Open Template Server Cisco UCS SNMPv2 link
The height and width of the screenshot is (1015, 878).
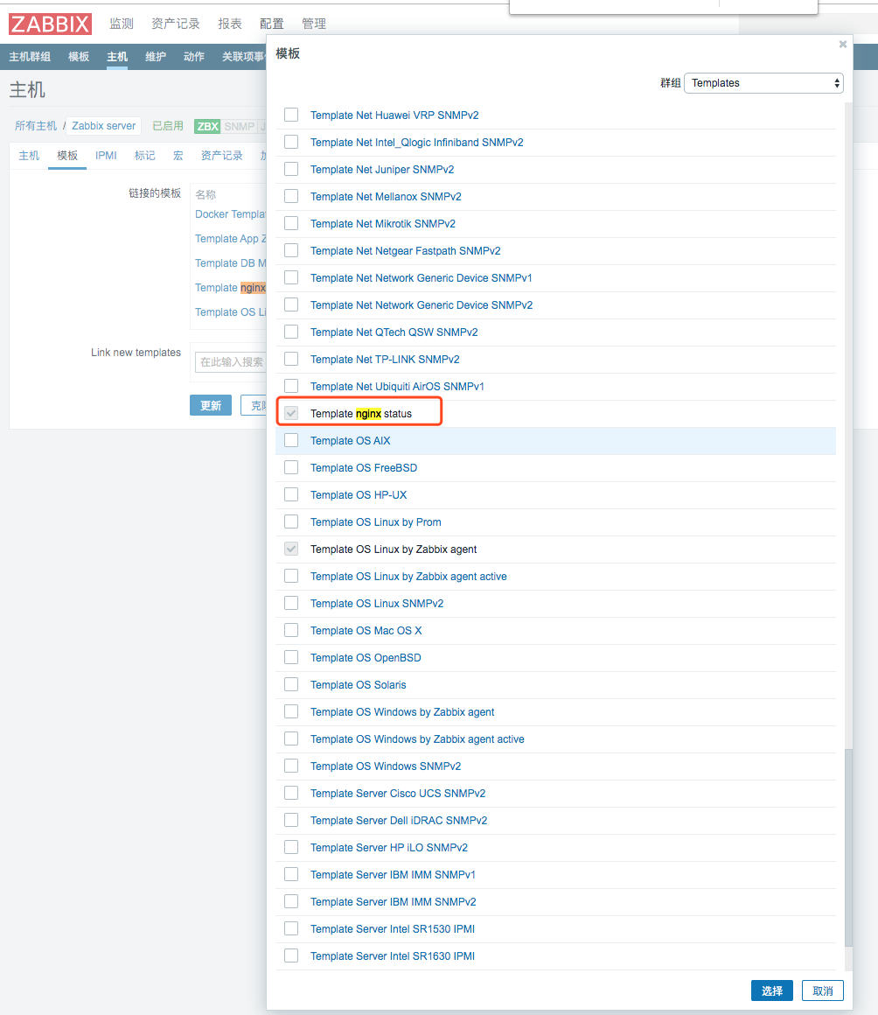coord(397,794)
